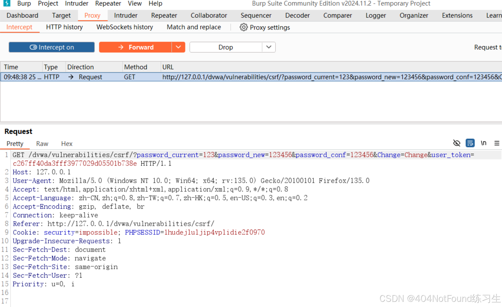Open the HTTP history sub-tab
502x307 pixels.
coord(64,27)
